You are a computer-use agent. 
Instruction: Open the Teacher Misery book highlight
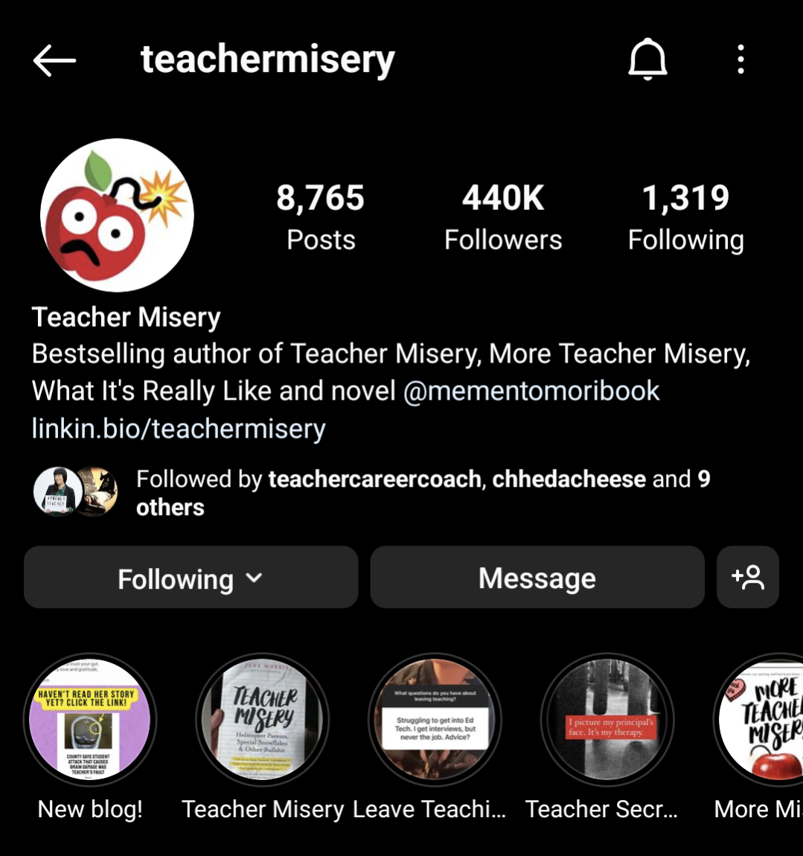(263, 720)
